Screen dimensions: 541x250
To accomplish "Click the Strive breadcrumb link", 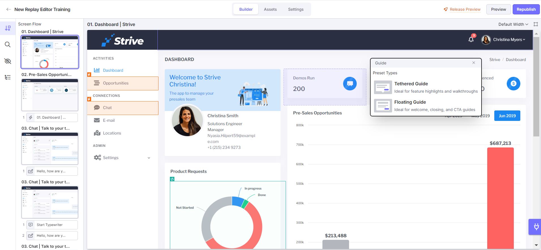I will [495, 60].
